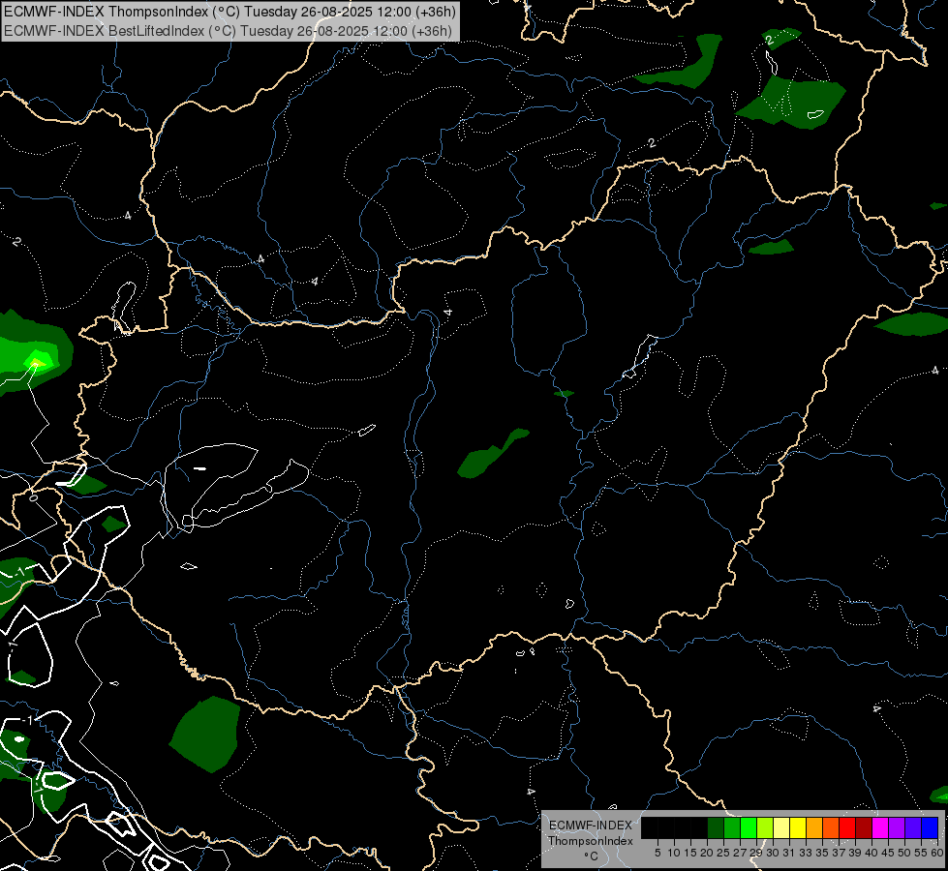Click the blue 55–60 legend swatch
The image size is (948, 871).
tap(930, 827)
